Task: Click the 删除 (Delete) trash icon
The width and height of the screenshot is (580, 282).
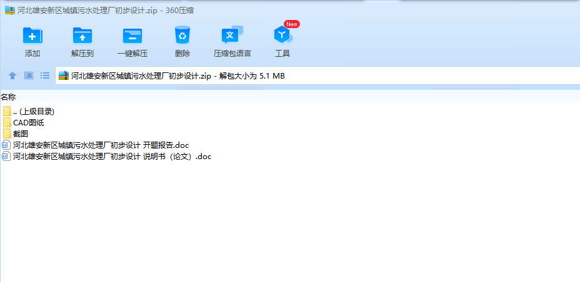Action: pos(182,35)
